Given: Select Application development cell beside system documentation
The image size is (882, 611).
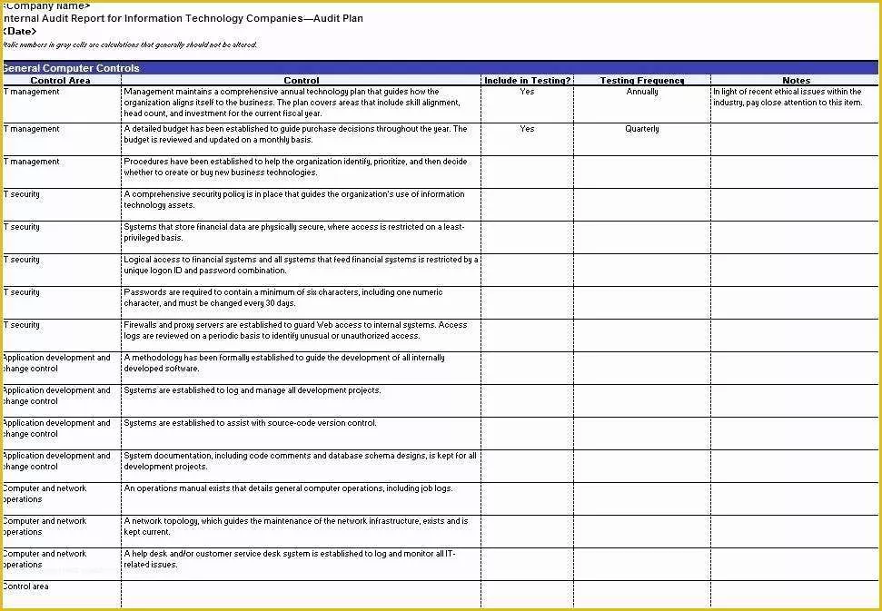Looking at the screenshot, I should [62, 466].
